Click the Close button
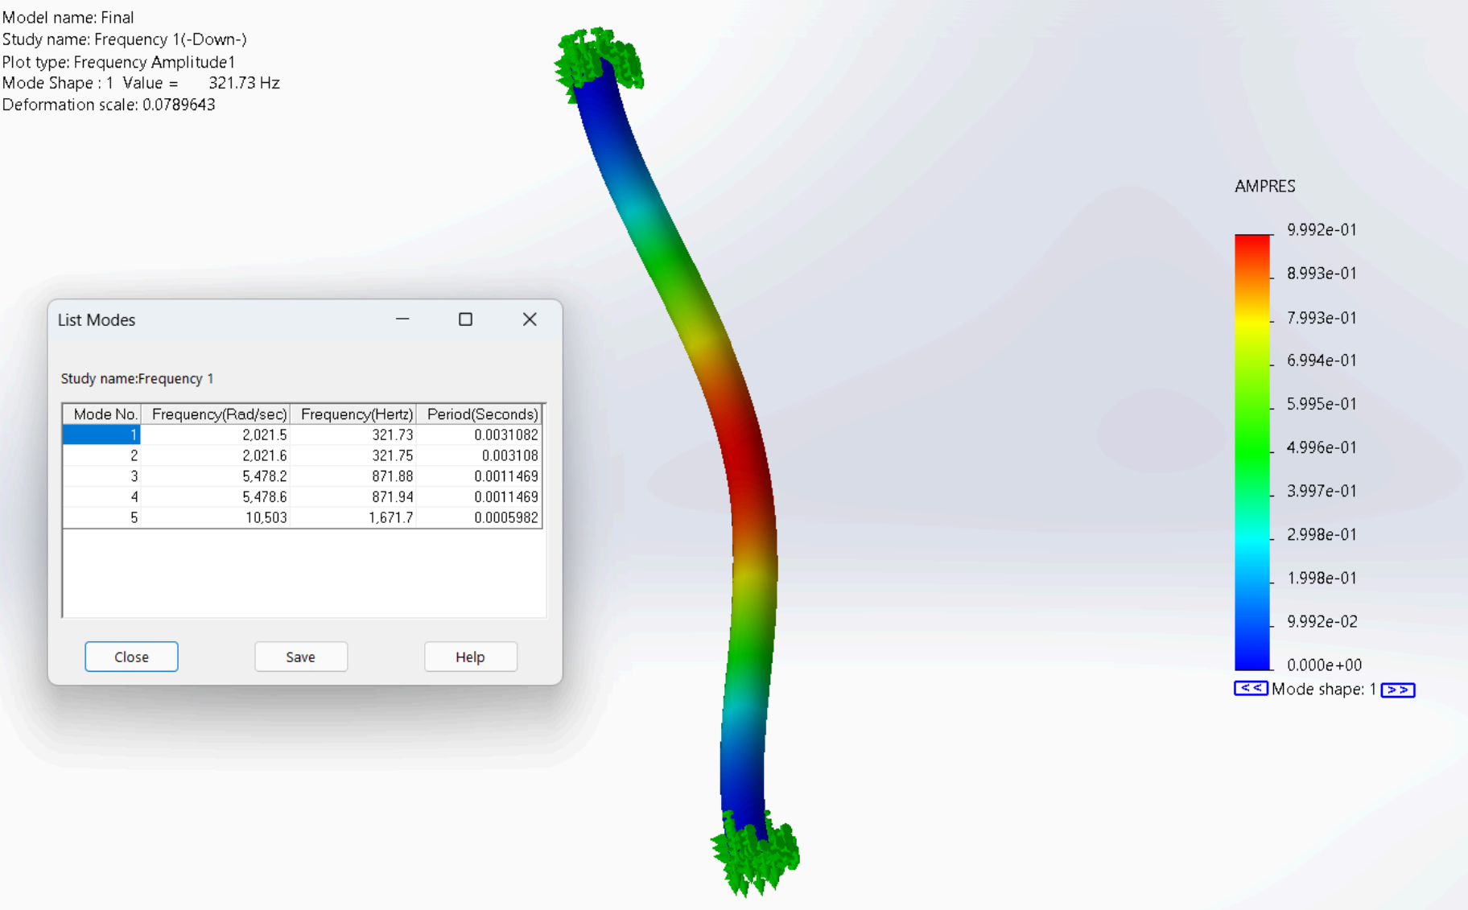The height and width of the screenshot is (910, 1468). coord(131,657)
